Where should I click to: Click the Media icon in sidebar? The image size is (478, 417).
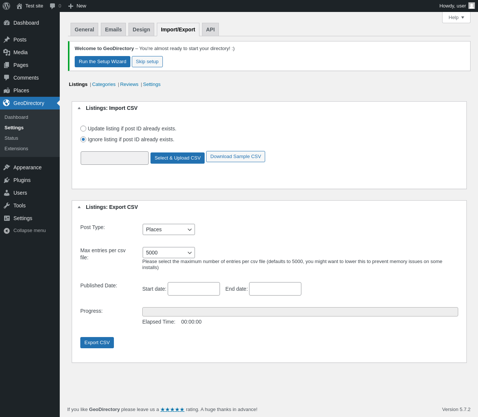point(7,52)
